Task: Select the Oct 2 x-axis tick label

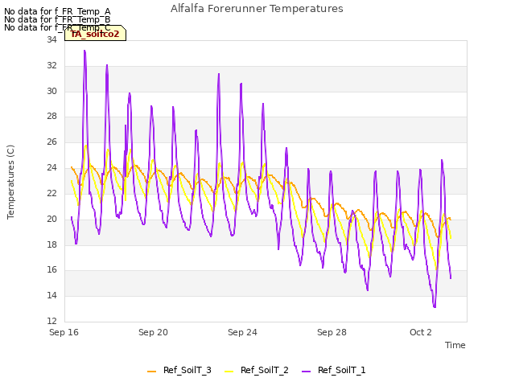Action: coord(421,332)
